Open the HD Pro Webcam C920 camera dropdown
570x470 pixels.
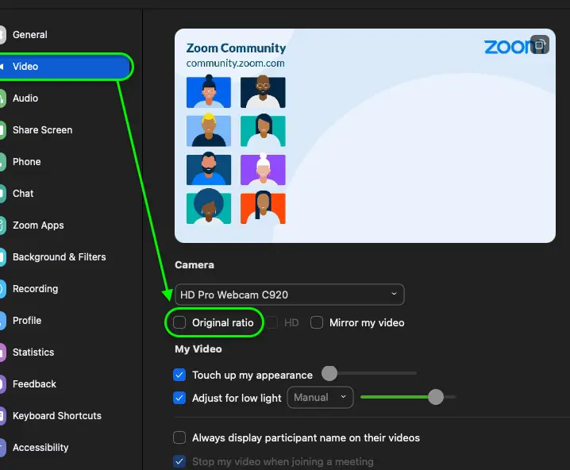(289, 295)
